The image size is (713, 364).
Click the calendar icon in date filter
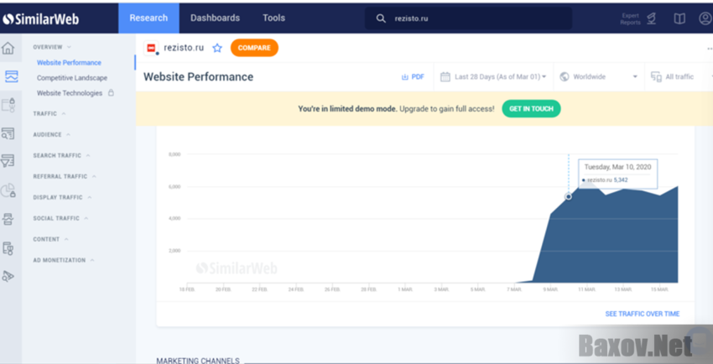coord(445,77)
